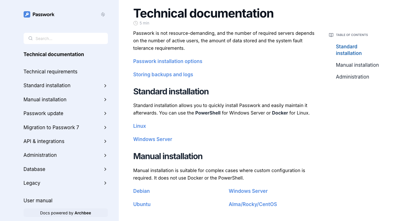Open the Debian manual installation link
393x221 pixels.
(x=141, y=191)
